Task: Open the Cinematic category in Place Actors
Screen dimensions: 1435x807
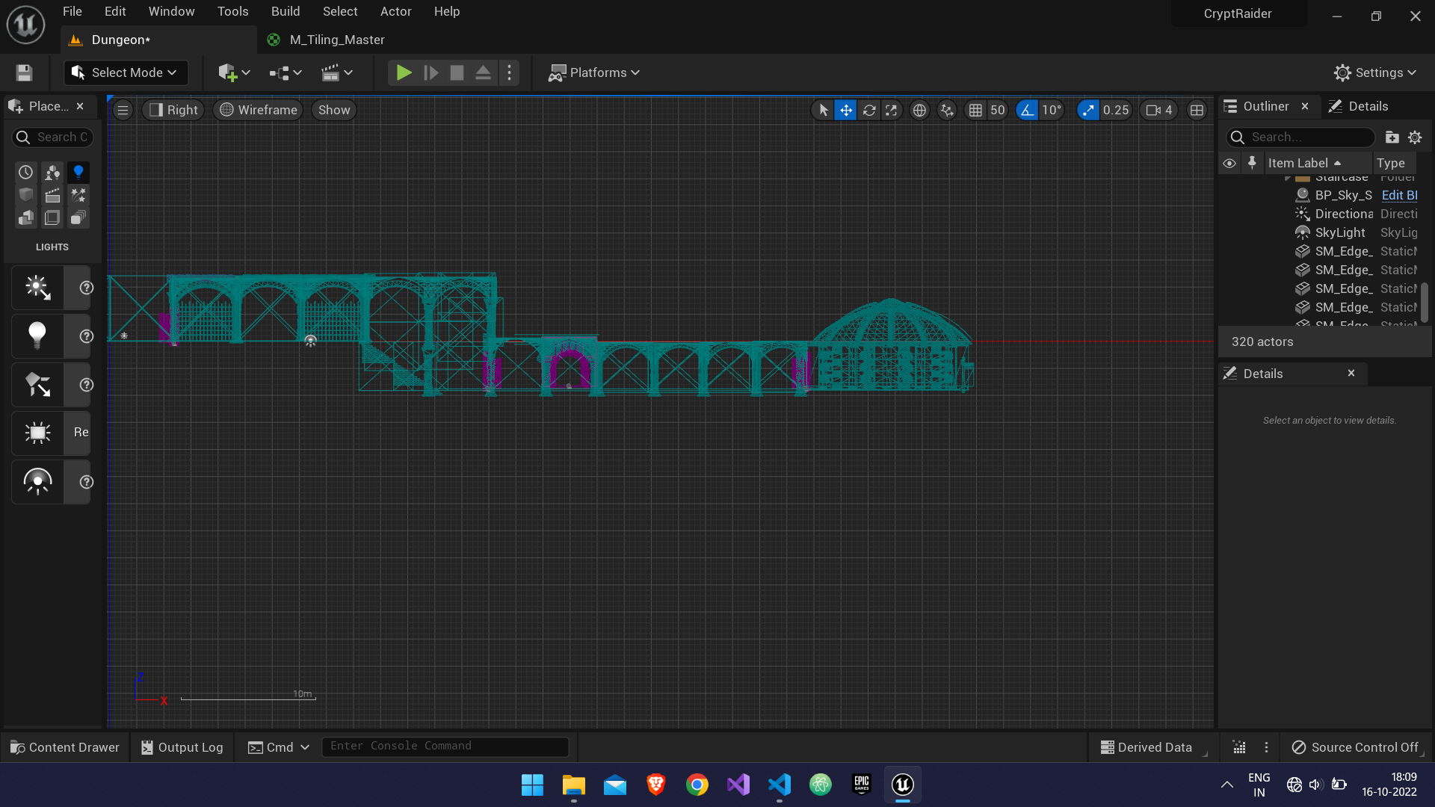Action: [x=52, y=195]
